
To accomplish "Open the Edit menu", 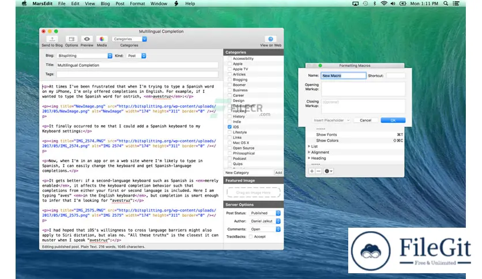I will (76, 3).
